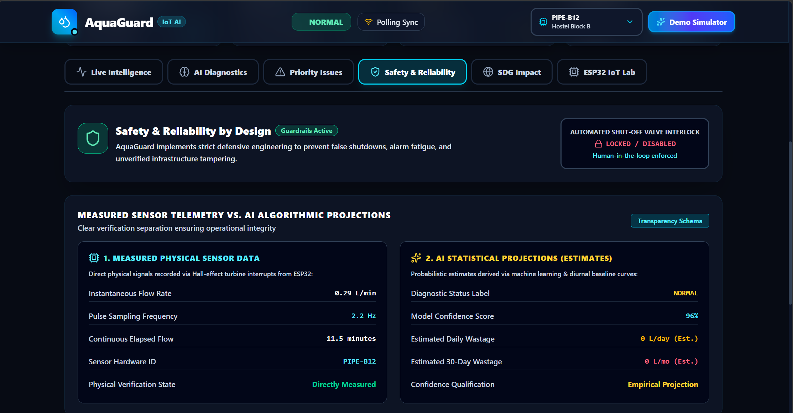793x413 pixels.
Task: Click the Wi-Fi icon in Polling Sync
Action: (x=368, y=22)
